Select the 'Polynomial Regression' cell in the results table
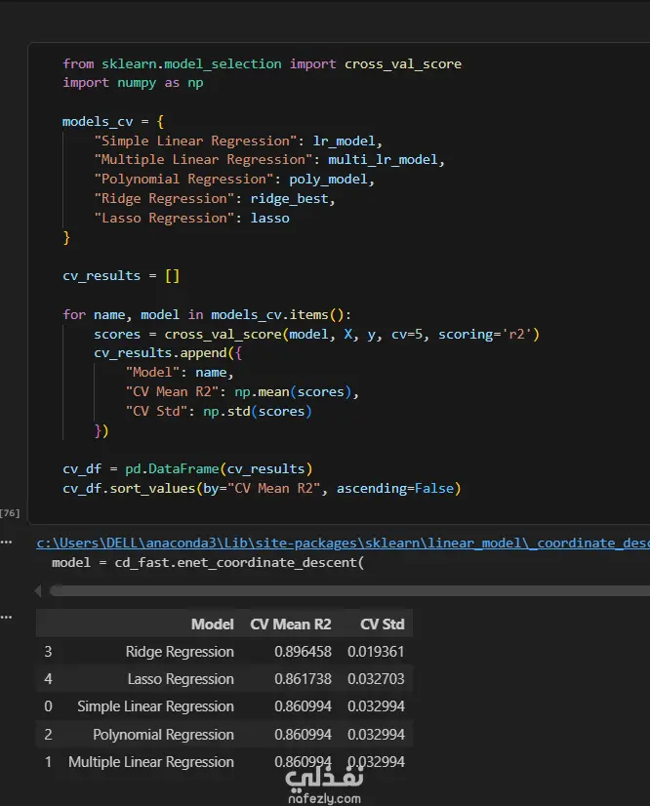 tap(163, 735)
